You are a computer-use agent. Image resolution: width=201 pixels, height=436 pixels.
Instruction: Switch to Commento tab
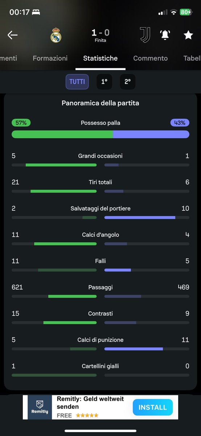pos(151,58)
